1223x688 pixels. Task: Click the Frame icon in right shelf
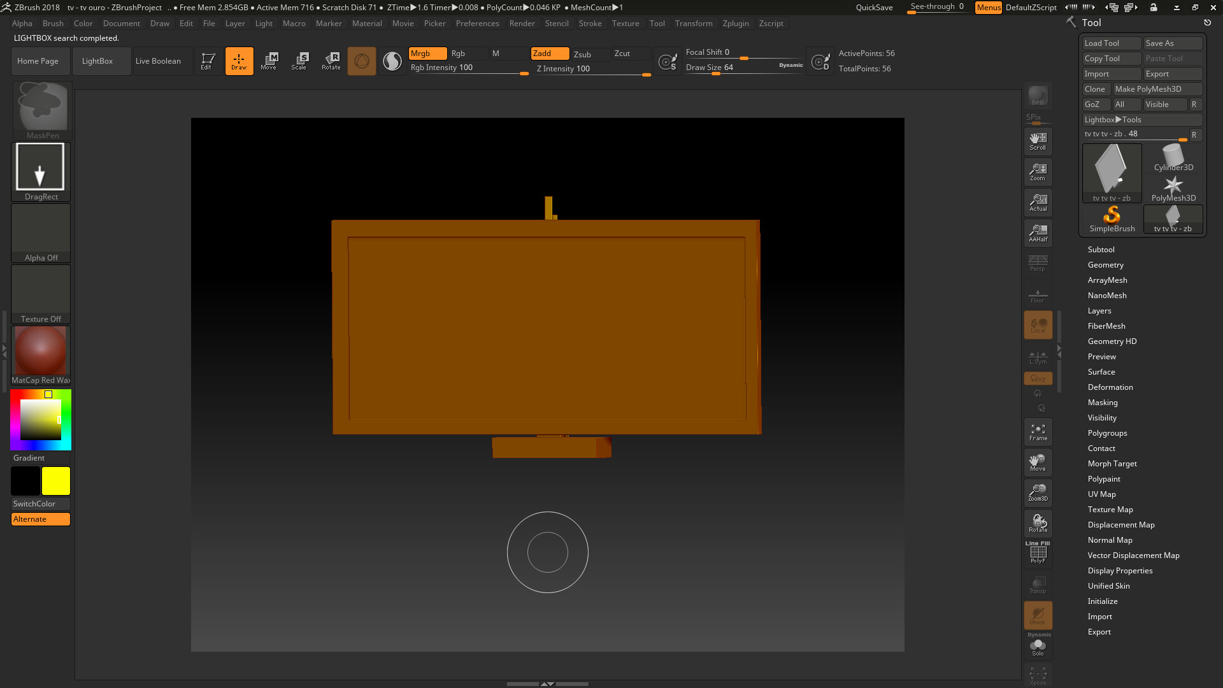pyautogui.click(x=1038, y=433)
